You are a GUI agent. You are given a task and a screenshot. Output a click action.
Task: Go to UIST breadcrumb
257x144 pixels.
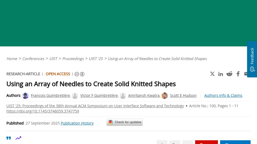[53, 59]
